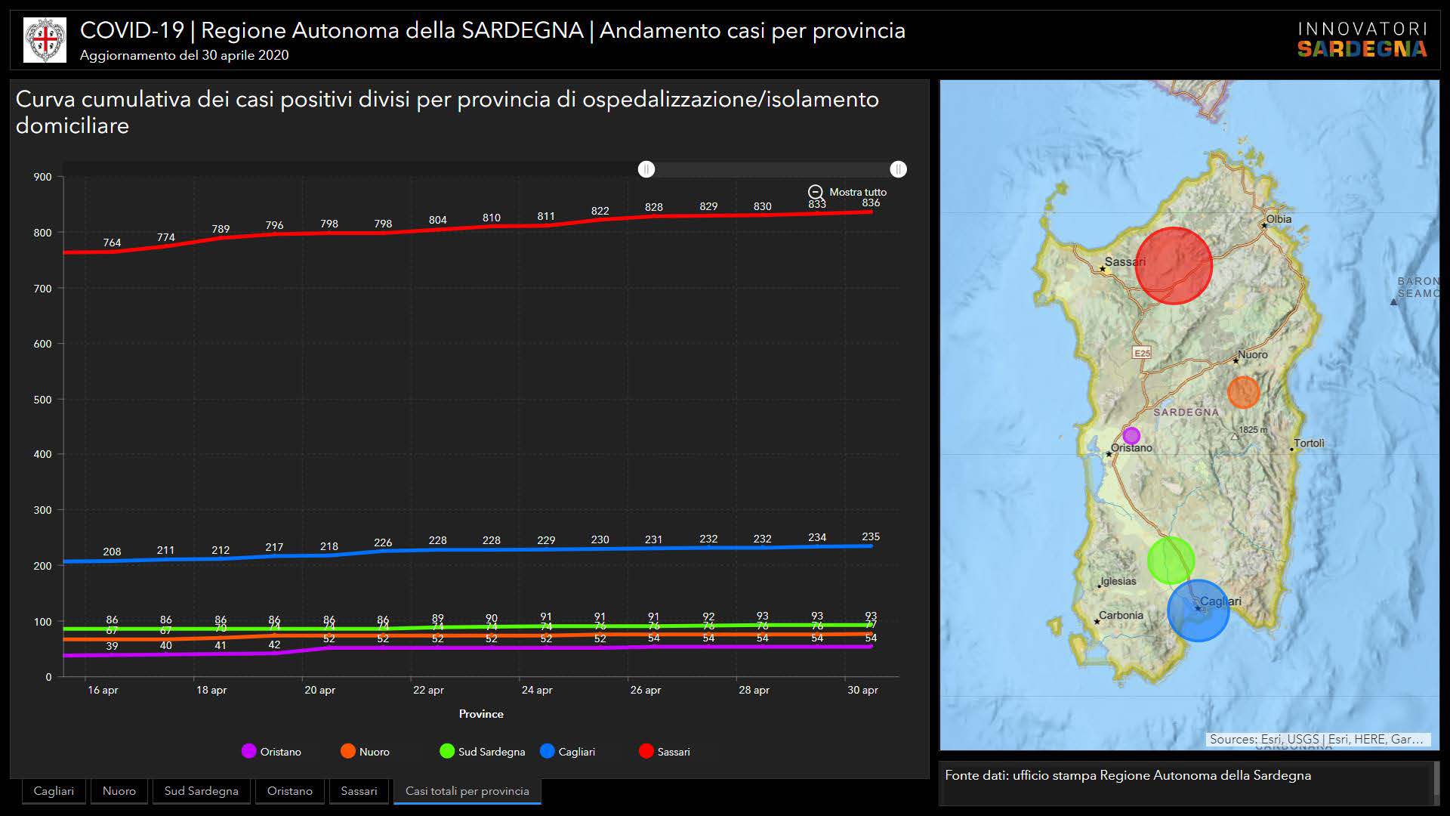Open the Sud Sardegna tab
1450x816 pixels.
(201, 791)
